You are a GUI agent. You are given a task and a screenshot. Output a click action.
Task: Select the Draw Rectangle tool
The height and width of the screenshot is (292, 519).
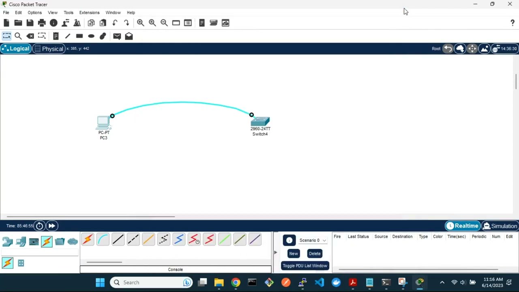click(x=79, y=36)
